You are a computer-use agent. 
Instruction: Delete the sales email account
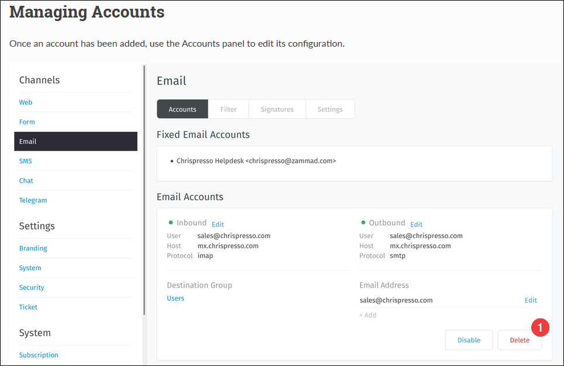coord(520,340)
